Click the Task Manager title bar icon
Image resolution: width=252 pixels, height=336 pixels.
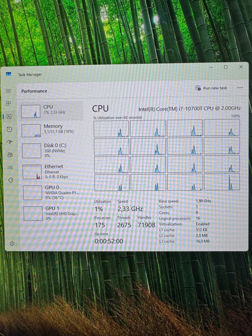click(9, 74)
